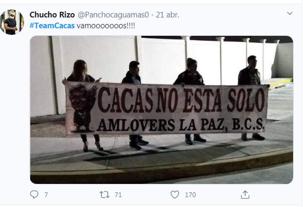The width and height of the screenshot is (303, 207).
Task: Open the protest banner photo
Action: (161, 110)
